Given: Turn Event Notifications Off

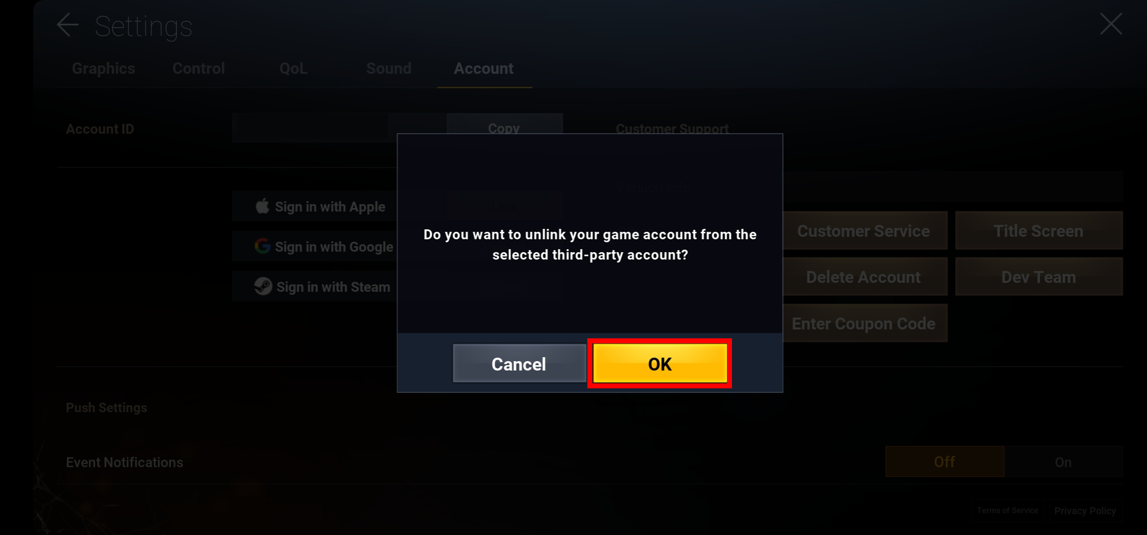Looking at the screenshot, I should (944, 462).
